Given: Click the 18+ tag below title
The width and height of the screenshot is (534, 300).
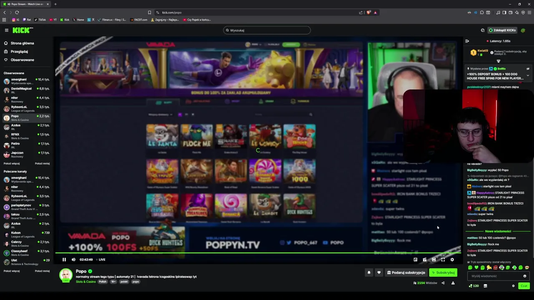Looking at the screenshot, I should (113, 282).
